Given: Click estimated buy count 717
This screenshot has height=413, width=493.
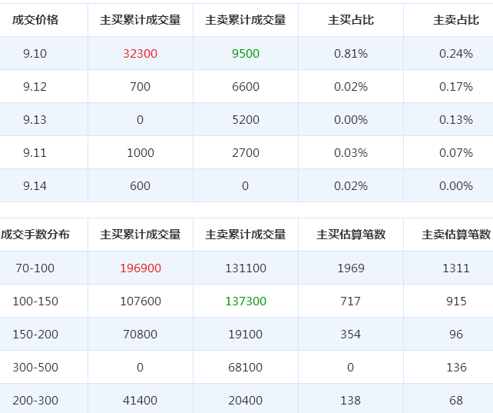Looking at the screenshot, I should point(351,301).
